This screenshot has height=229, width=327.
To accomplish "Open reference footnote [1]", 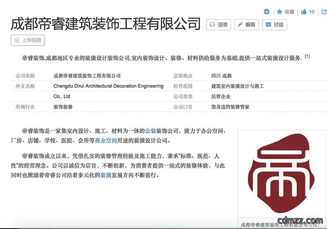I will [x=307, y=57].
